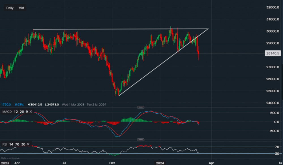The height and width of the screenshot is (165, 283).
Task: Open RSI indicator settings via its label
Action: (x=5, y=144)
